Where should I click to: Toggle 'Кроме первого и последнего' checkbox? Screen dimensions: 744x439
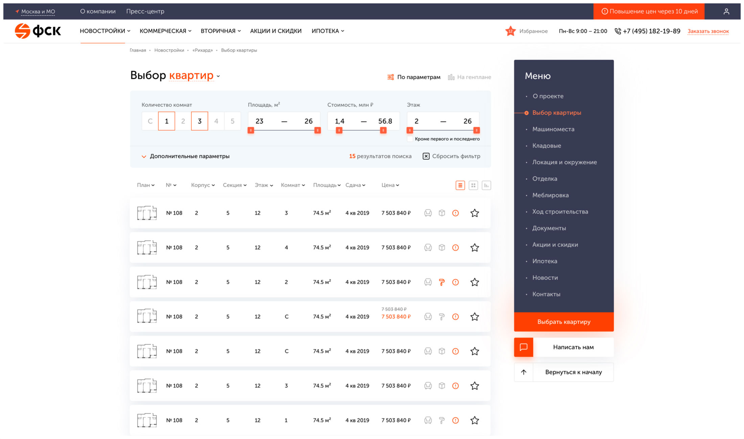tap(410, 139)
